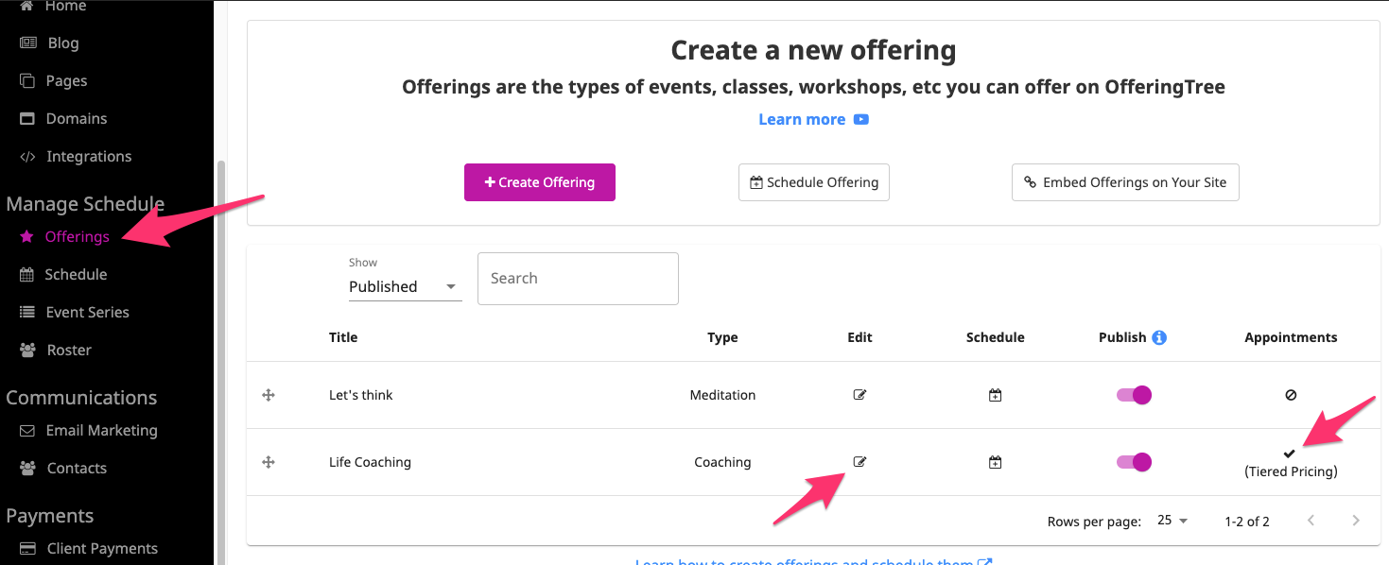This screenshot has height=565, width=1389.
Task: Click the edit icon for Let's think
Action: tap(859, 395)
